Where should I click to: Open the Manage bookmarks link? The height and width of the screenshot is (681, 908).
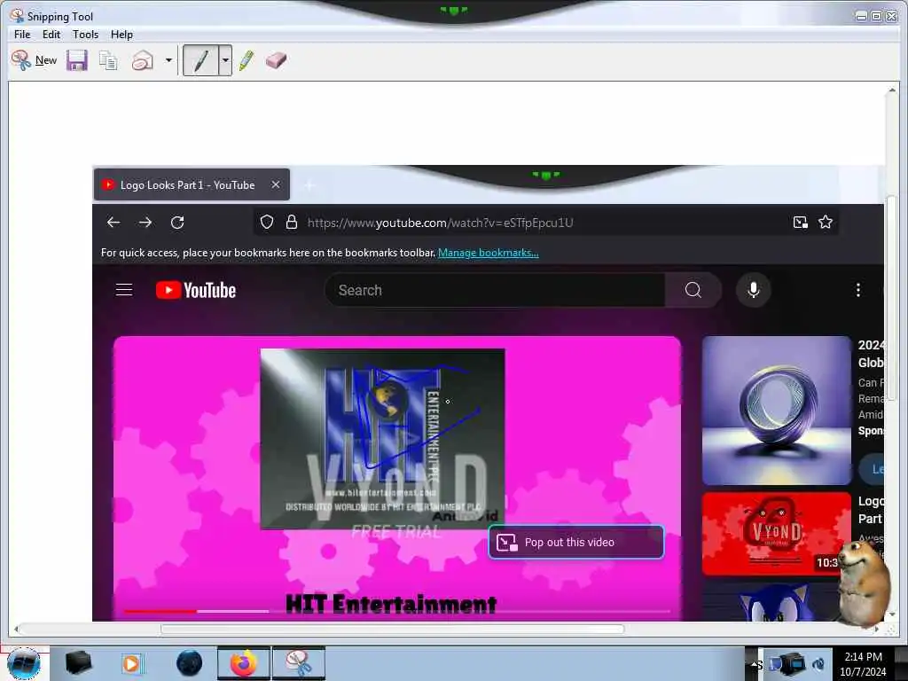[x=489, y=253]
